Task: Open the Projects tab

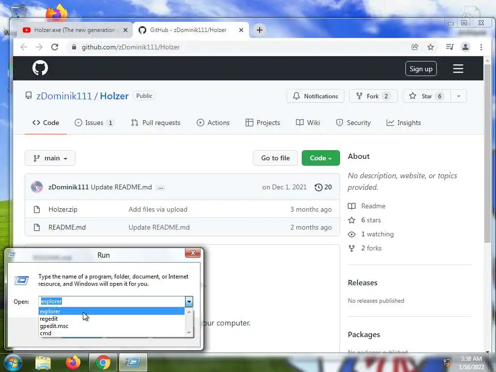Action: (263, 123)
